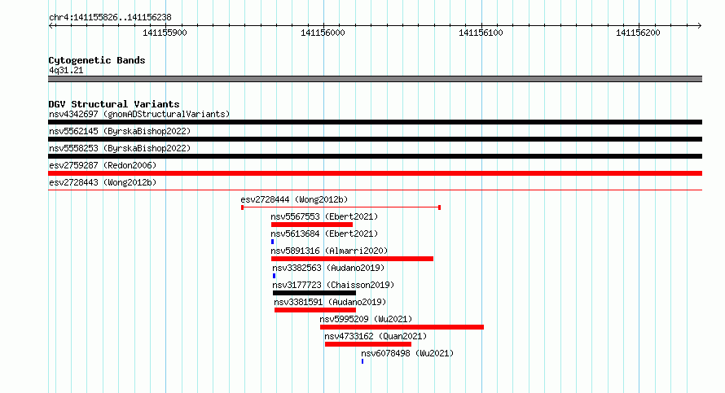Select esv2728443 (Wong2012b) label
This screenshot has height=393, width=725.
(x=103, y=182)
